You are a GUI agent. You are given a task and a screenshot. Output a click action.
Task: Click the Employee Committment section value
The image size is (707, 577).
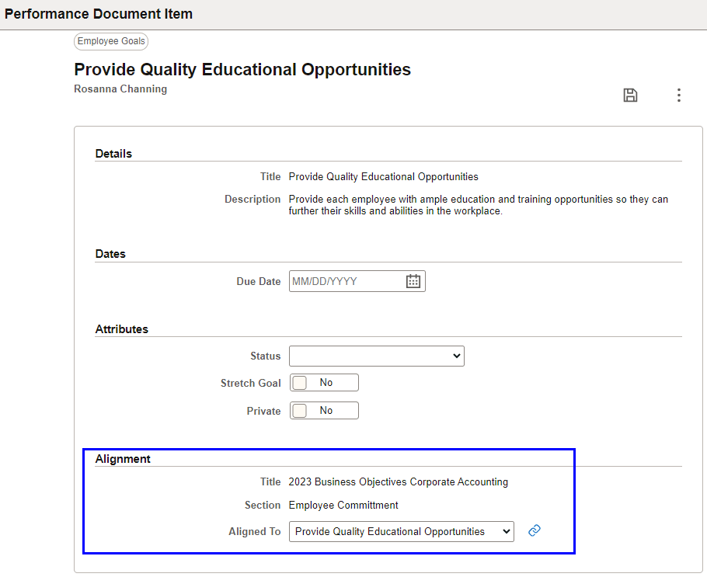click(343, 506)
